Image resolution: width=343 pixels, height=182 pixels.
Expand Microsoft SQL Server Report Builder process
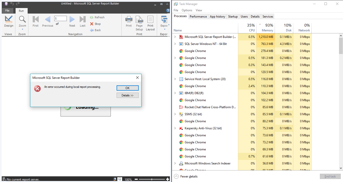(175, 37)
